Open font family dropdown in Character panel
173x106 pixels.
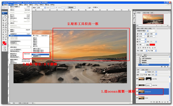click(148, 31)
